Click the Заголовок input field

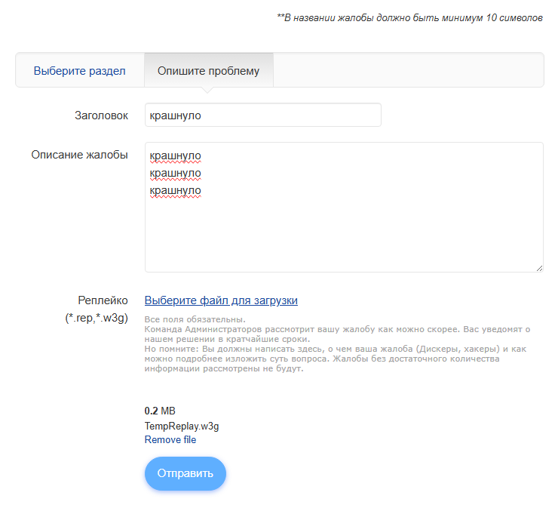(x=263, y=115)
